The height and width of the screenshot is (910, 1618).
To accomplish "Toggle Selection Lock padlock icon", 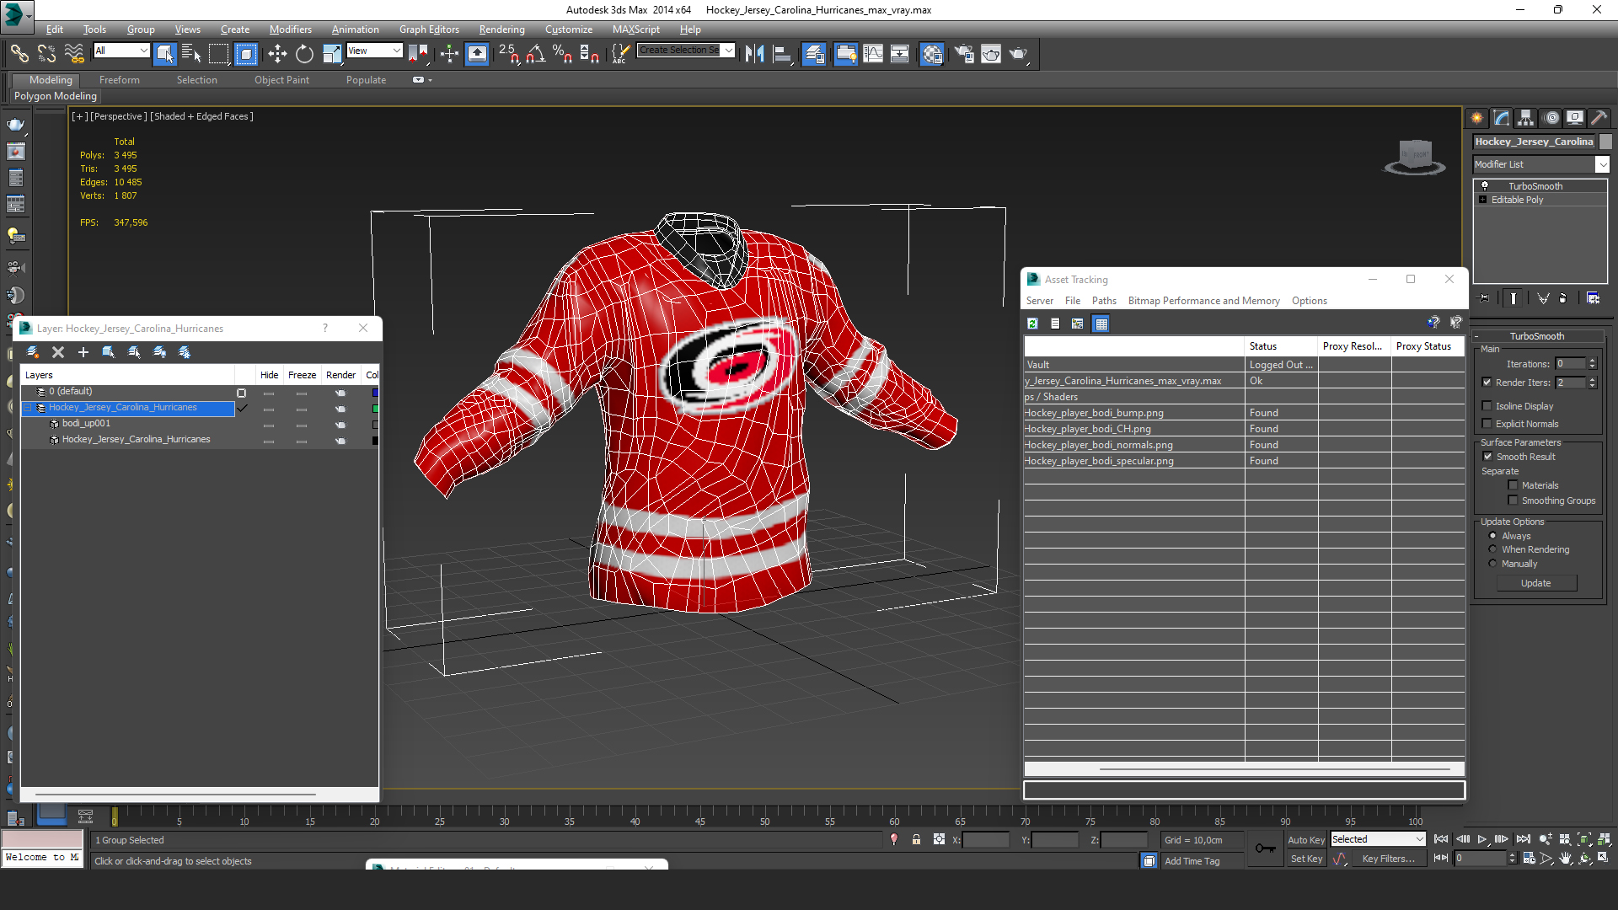I will (x=916, y=840).
